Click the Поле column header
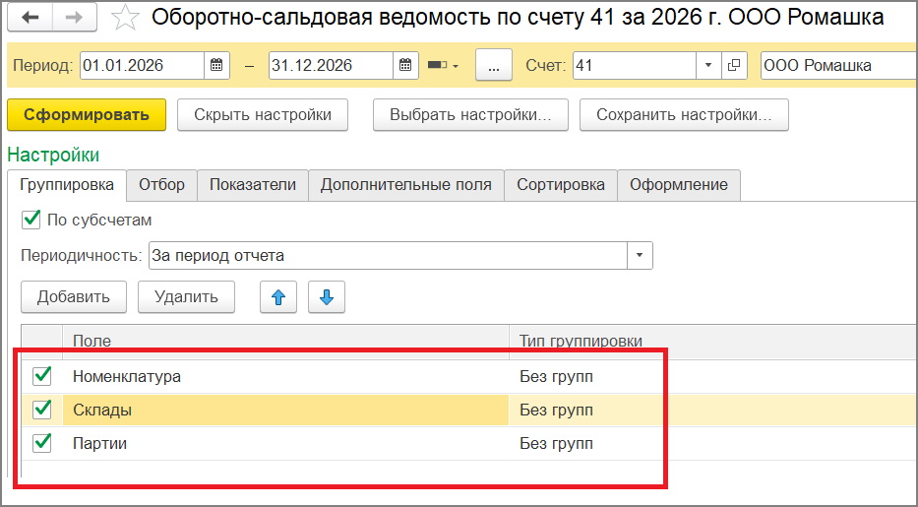Image resolution: width=918 pixels, height=507 pixels. 285,341
